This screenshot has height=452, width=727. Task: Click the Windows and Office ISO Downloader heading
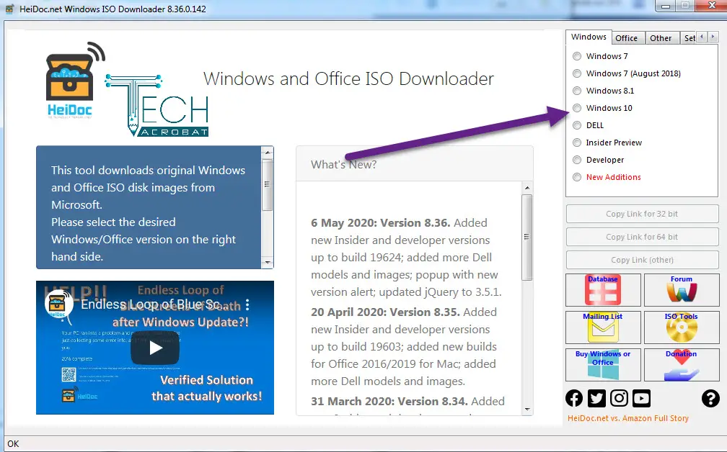(348, 78)
